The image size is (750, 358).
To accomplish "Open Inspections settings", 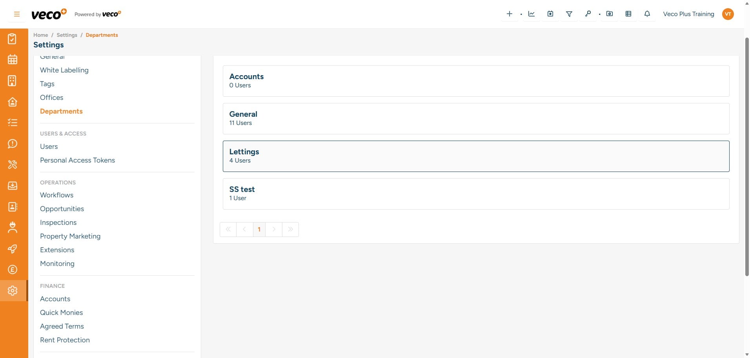I will [x=58, y=222].
